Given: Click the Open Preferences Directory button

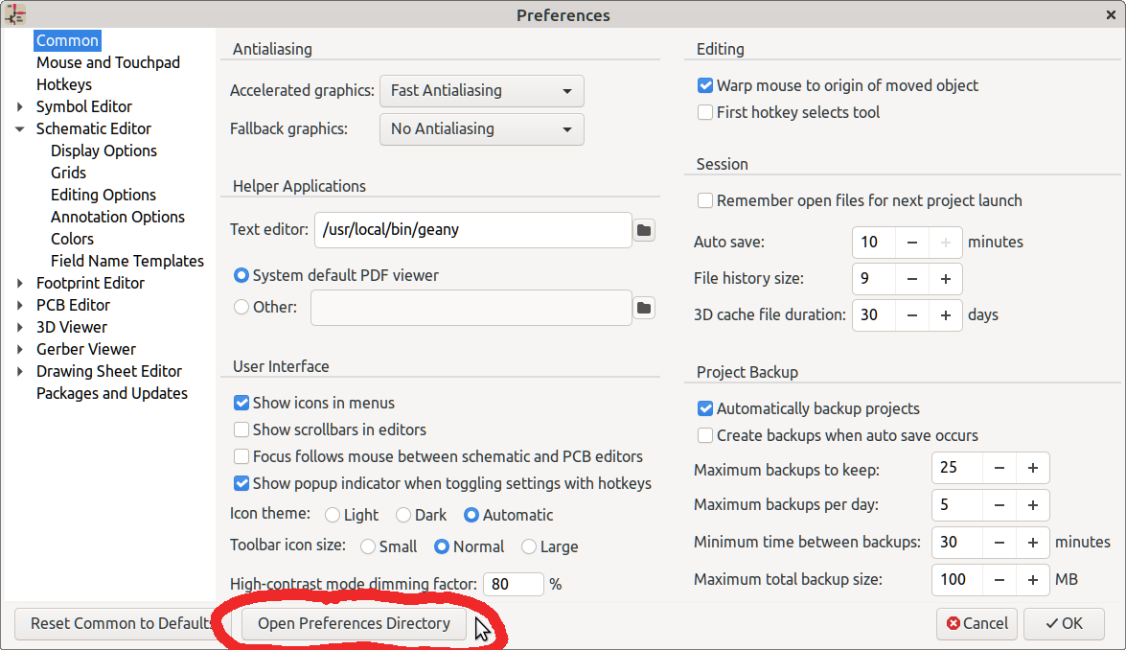Looking at the screenshot, I should pyautogui.click(x=354, y=624).
